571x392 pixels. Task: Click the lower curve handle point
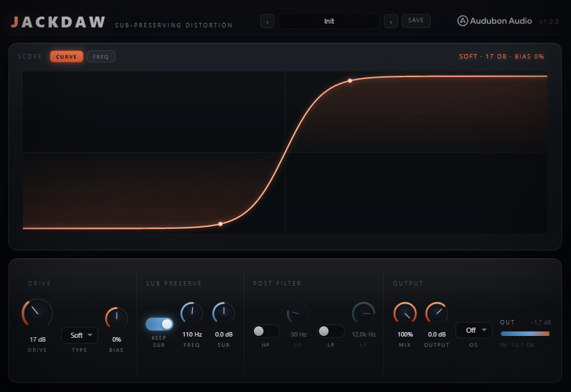(x=220, y=224)
